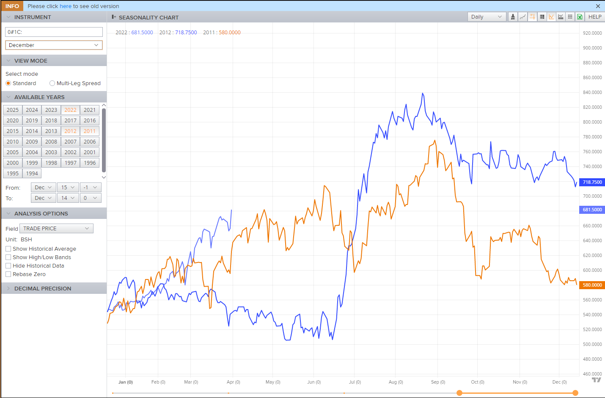Click the blue 718.7500 price axis label
The height and width of the screenshot is (398, 605).
[x=592, y=182]
